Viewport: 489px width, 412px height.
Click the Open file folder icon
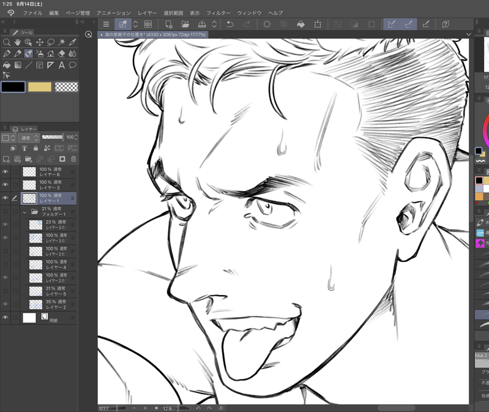[x=185, y=24]
